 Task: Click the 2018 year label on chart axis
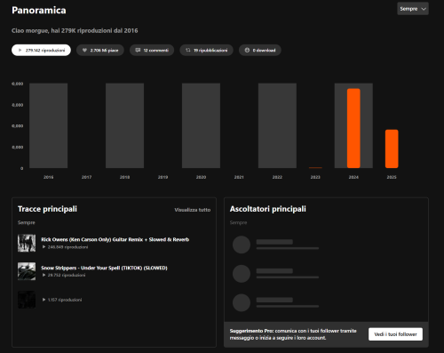[124, 177]
